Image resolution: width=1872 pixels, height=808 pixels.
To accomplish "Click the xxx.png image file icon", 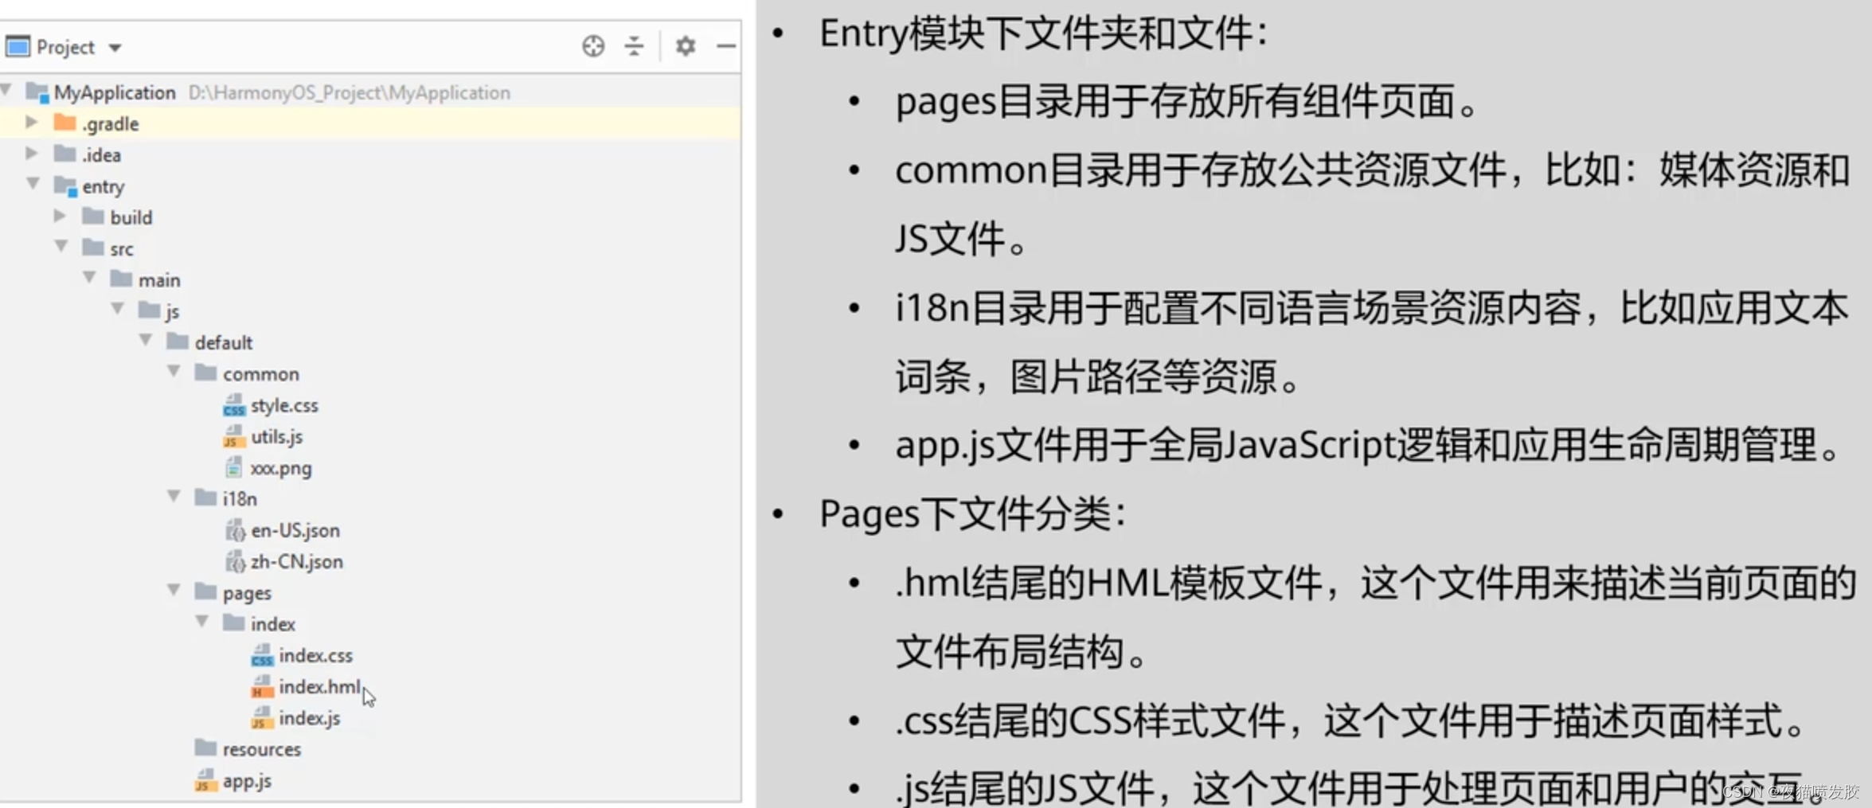I will pos(233,467).
